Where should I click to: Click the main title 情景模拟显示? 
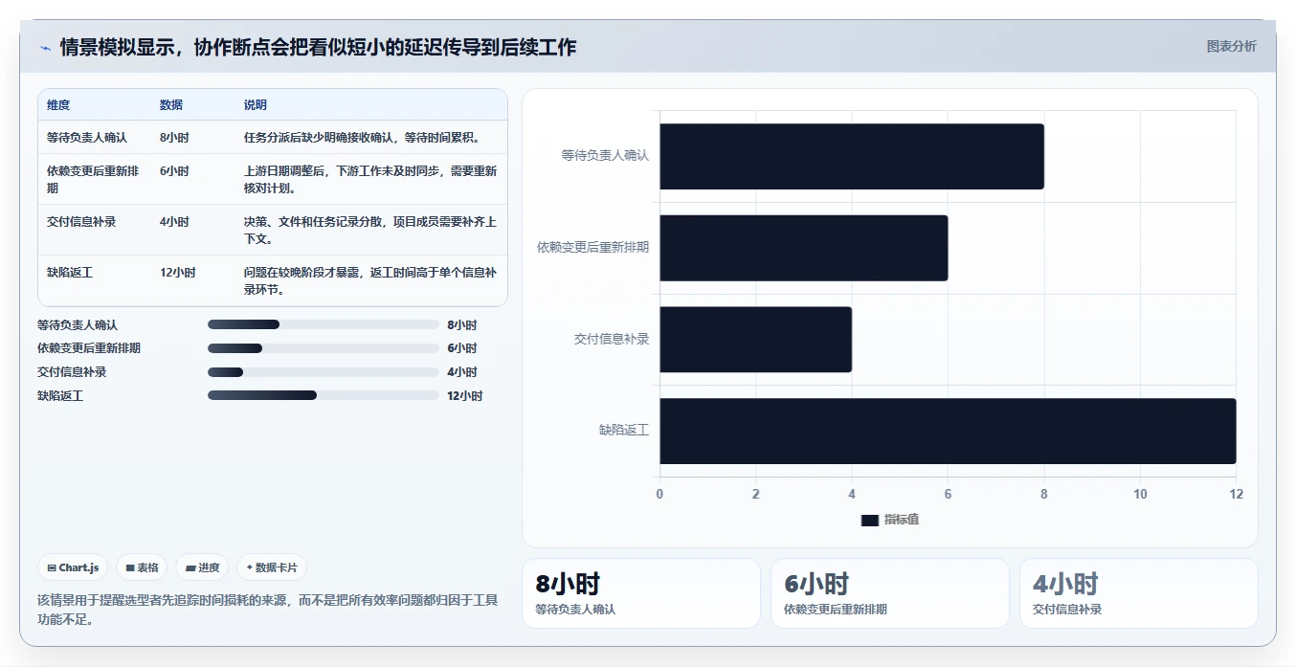tap(318, 47)
